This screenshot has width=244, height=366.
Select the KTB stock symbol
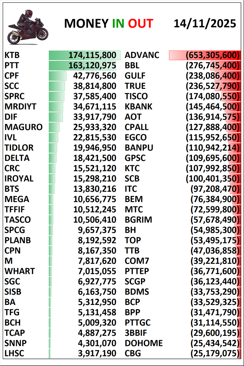[12, 55]
